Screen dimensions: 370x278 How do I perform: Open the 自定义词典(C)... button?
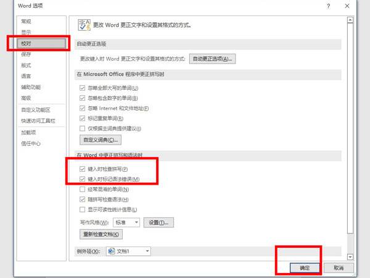[x=101, y=140]
